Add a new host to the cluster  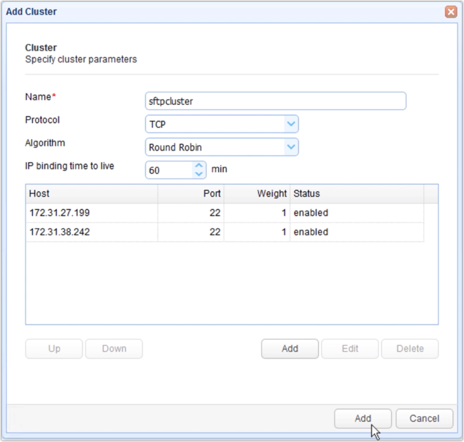290,348
